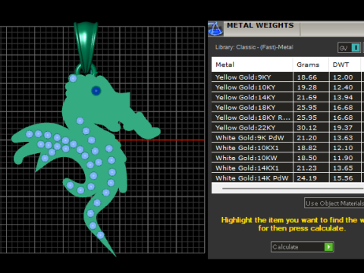Screen dimensions: 364x273
Task: Select the Yellow Gold:18KY row
Action: [287, 108]
